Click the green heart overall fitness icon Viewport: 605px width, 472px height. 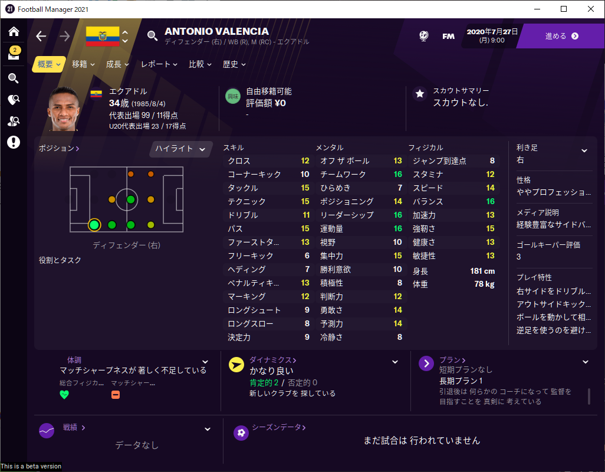(64, 395)
